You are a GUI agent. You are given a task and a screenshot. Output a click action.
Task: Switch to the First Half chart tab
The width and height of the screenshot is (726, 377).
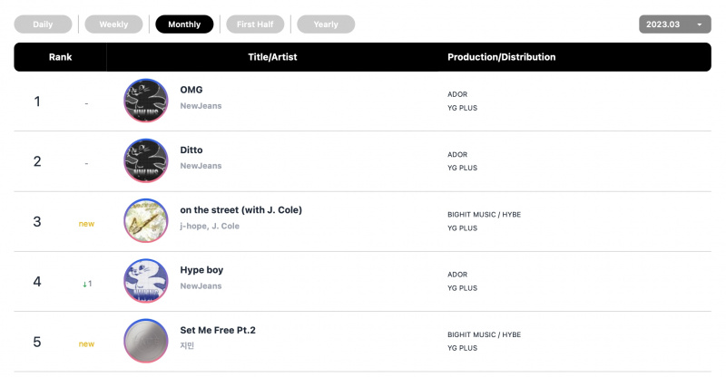click(x=255, y=24)
